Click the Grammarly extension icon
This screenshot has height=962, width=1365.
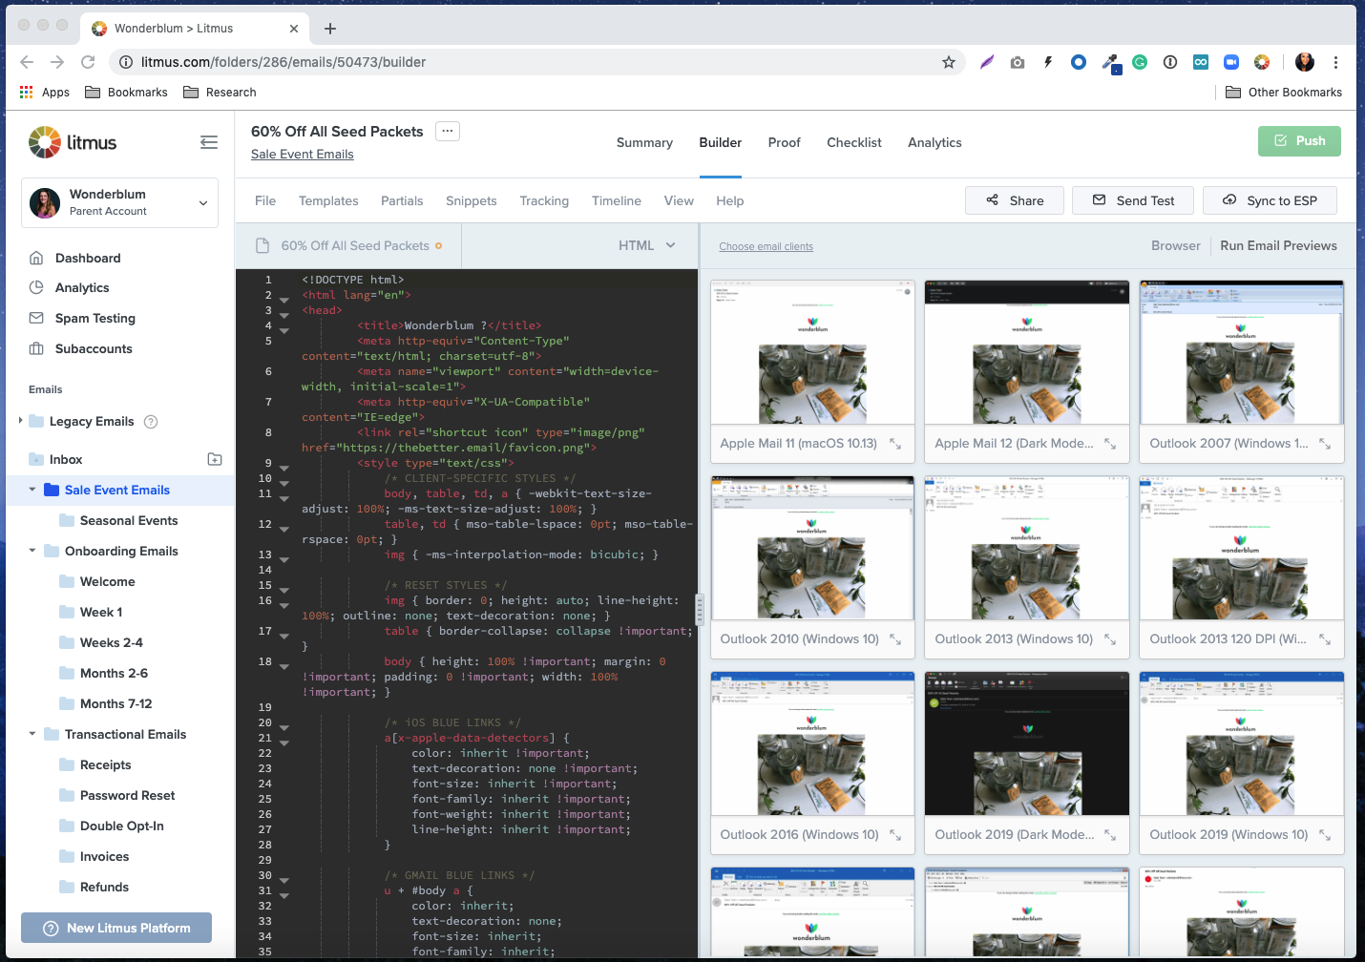pos(1139,61)
